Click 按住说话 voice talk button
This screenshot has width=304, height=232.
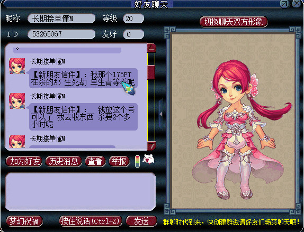coord(91,221)
